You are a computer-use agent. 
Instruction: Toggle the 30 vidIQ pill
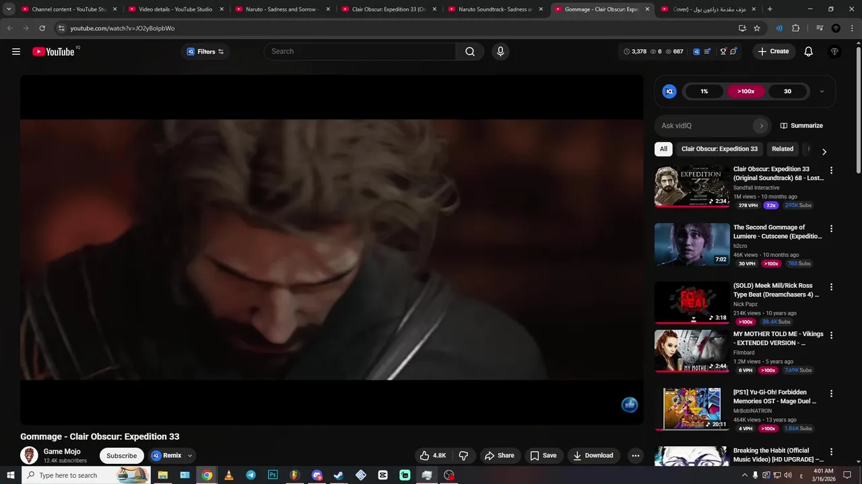click(x=787, y=91)
